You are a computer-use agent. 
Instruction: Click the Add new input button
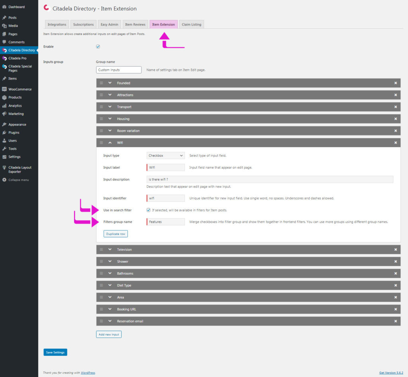109,334
